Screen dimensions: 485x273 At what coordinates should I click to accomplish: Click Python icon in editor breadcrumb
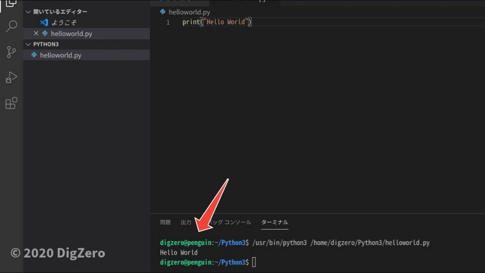pos(163,12)
